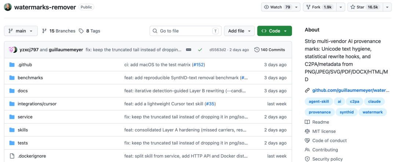Select the ai topic tag
Image resolution: width=396 pixels, height=162 pixels.
(x=339, y=102)
